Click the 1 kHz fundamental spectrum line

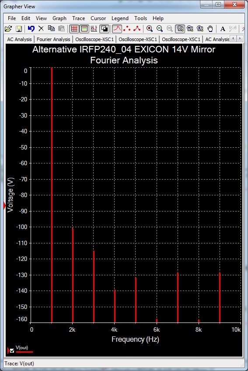click(x=52, y=195)
